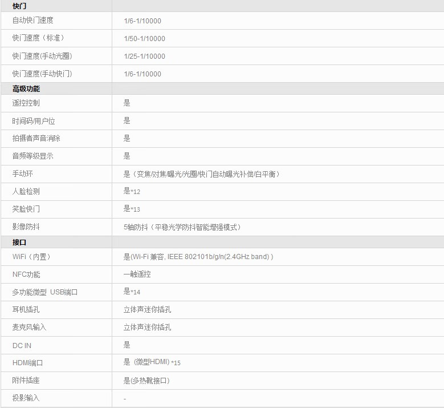444x408 pixels.
Task: Select the 5轴防抖 image stabilization value
Action: coord(182,227)
